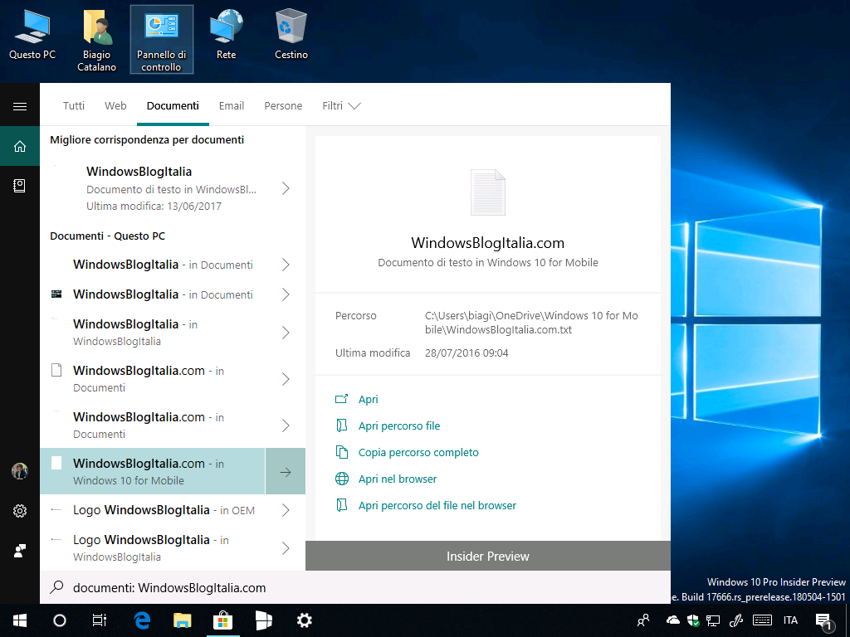Click the user avatar in Cortana sidebar
The image size is (850, 637).
point(20,471)
